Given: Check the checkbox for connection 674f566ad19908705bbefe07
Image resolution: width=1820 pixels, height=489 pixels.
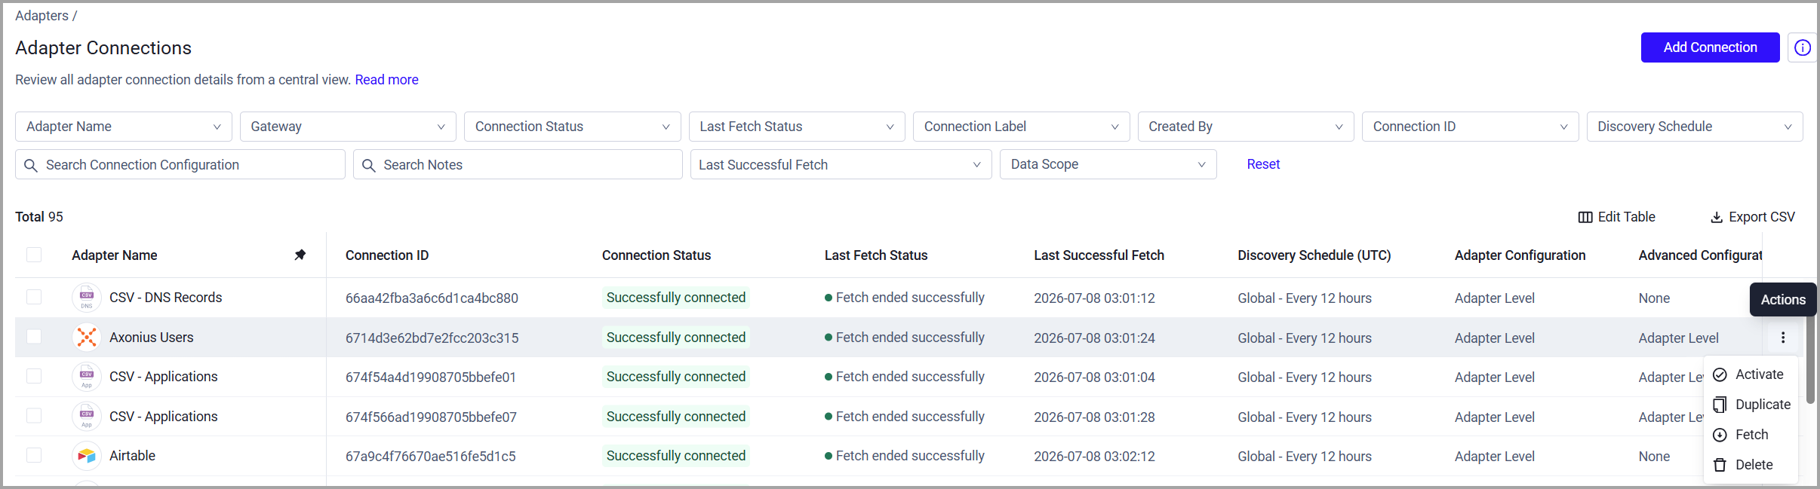Looking at the screenshot, I should [34, 415].
